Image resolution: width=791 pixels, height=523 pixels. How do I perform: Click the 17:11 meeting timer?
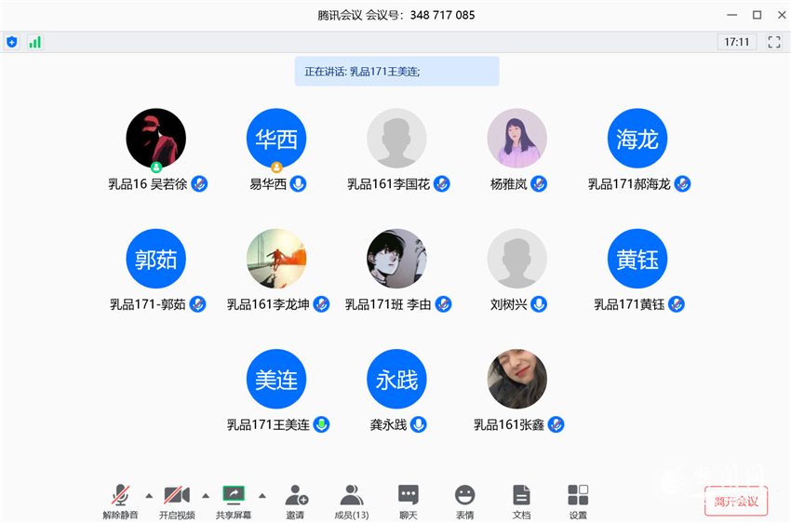coord(737,42)
